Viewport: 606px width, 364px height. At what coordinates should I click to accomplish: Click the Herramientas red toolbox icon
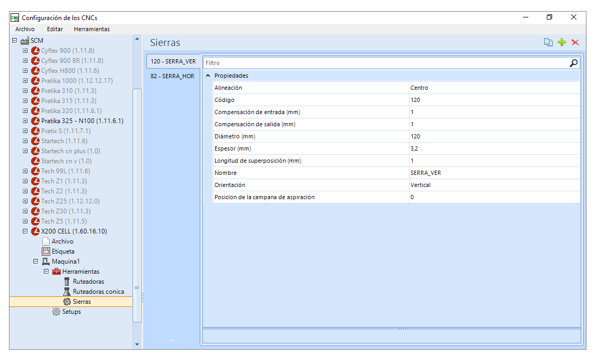click(57, 272)
